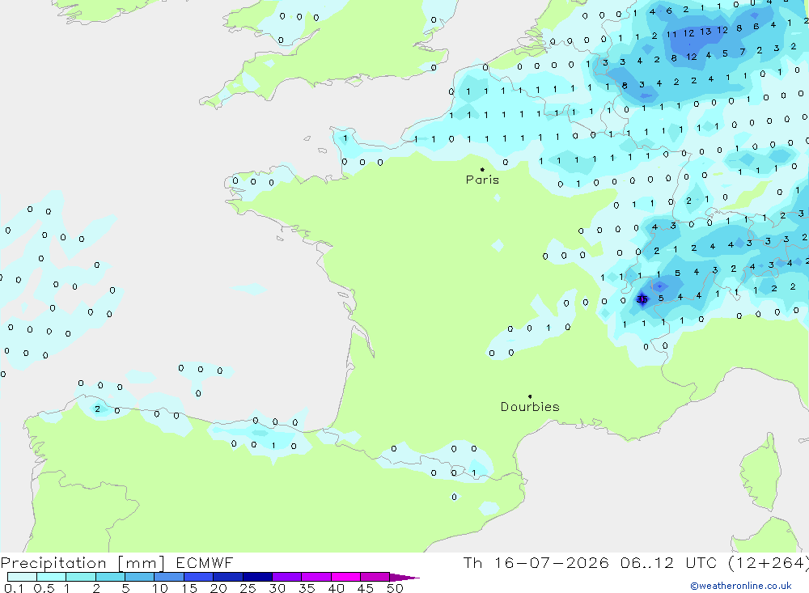Click the ECMWF model label

(x=205, y=563)
